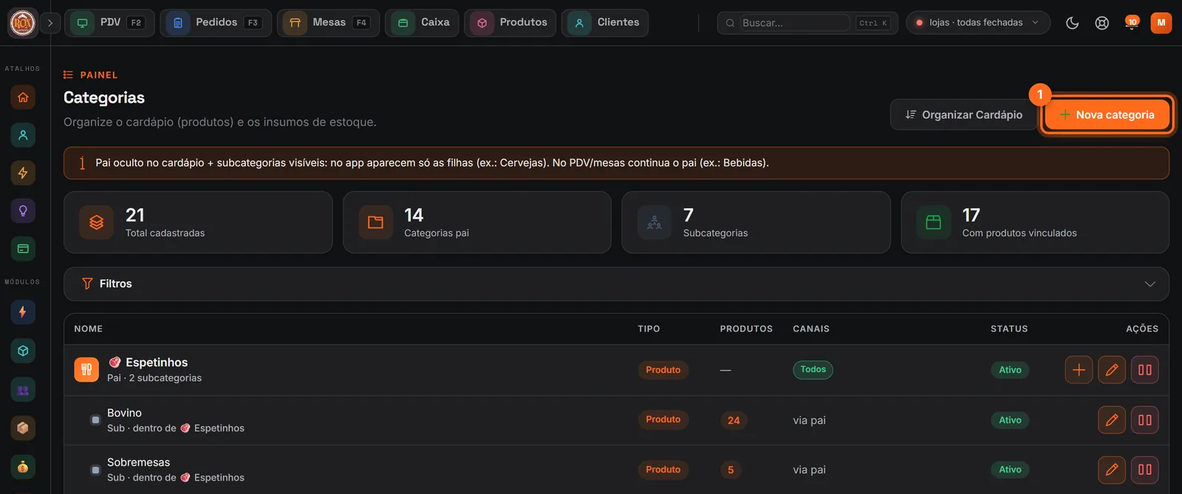Click the Todos channel badge for Espetinhos
This screenshot has height=494, width=1182.
pyautogui.click(x=813, y=370)
